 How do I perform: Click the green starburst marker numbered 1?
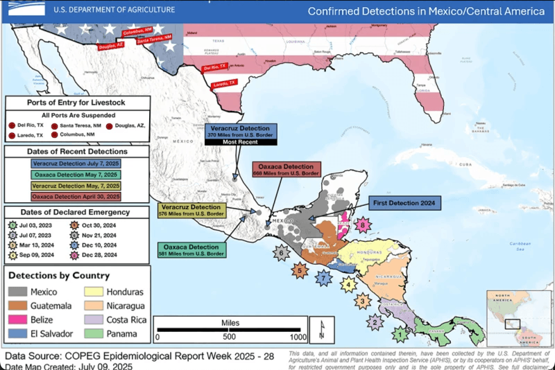pyautogui.click(x=399, y=335)
